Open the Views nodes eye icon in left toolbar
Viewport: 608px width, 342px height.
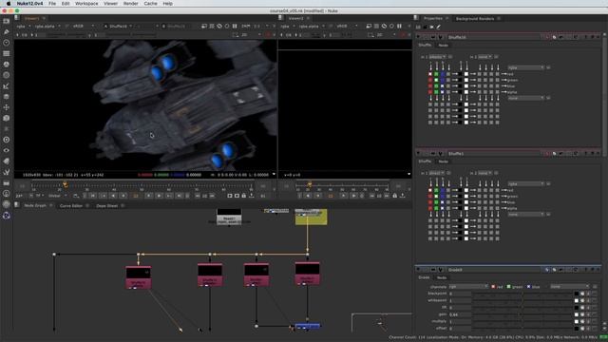[x=7, y=150]
